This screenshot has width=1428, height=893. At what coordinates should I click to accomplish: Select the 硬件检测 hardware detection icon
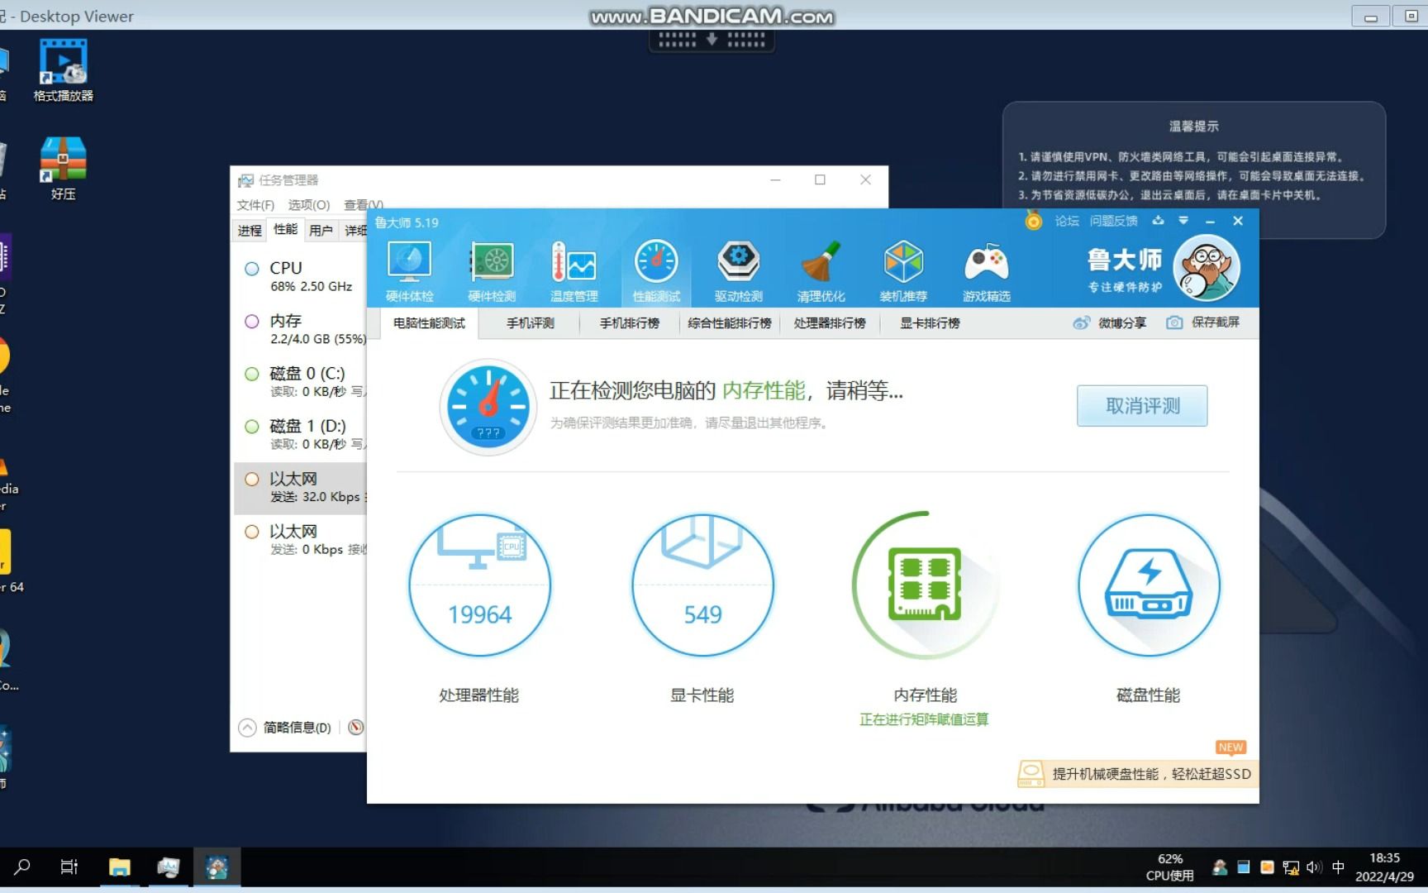coord(491,269)
